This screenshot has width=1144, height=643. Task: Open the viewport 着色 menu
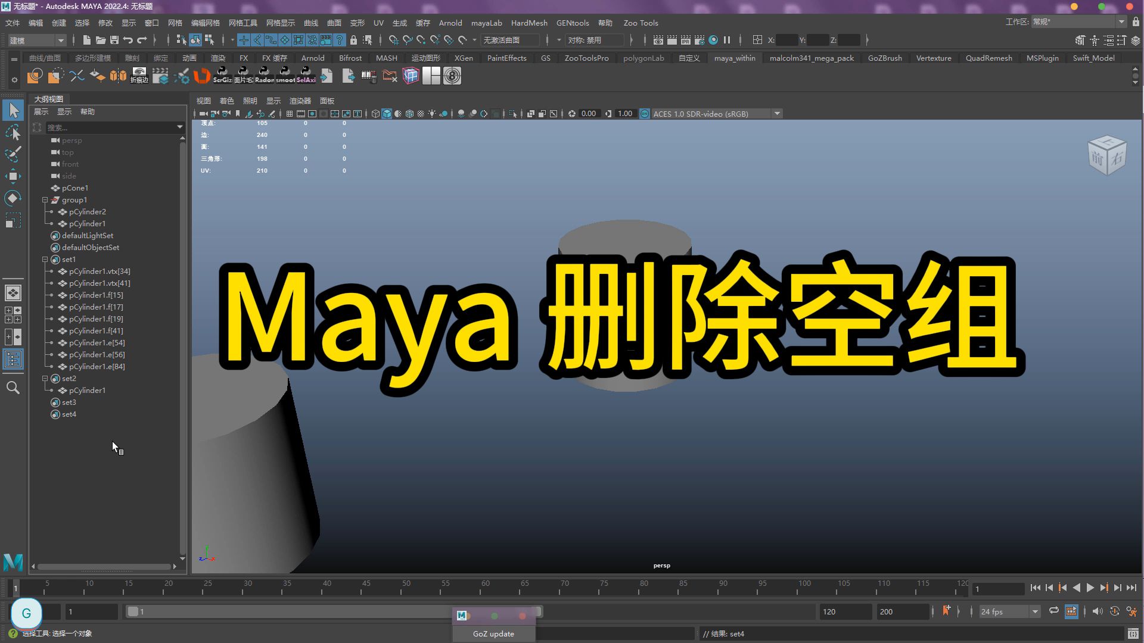tap(226, 101)
